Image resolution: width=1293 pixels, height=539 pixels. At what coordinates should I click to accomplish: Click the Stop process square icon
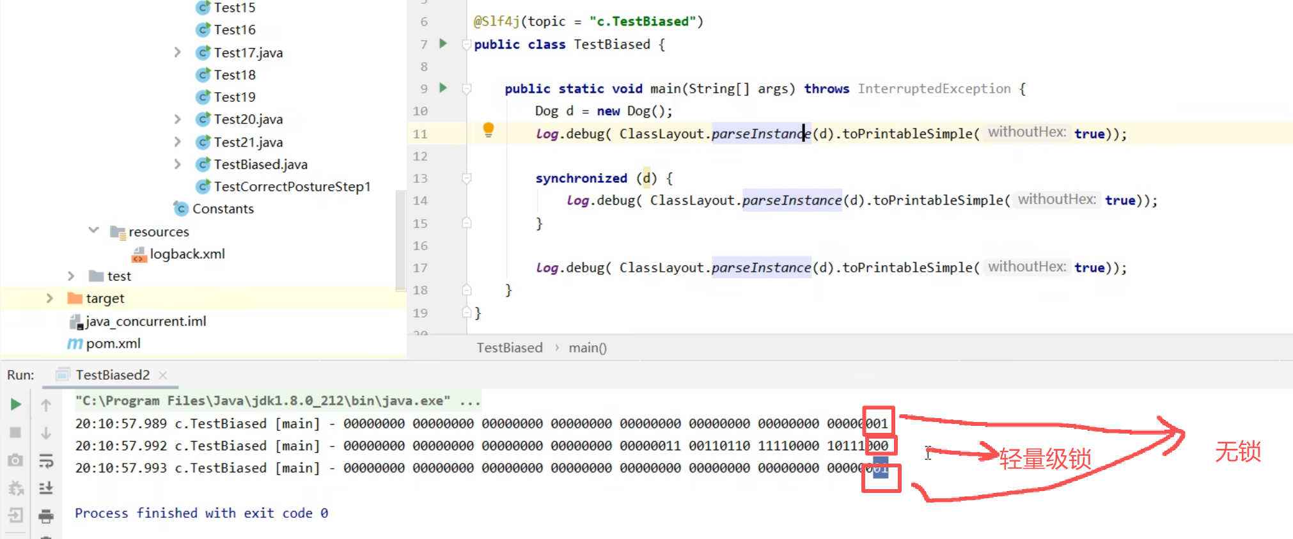pos(16,433)
